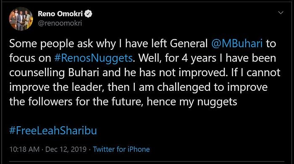
Task: Open the #RenosNuggets hashtag
Action: pos(93,58)
